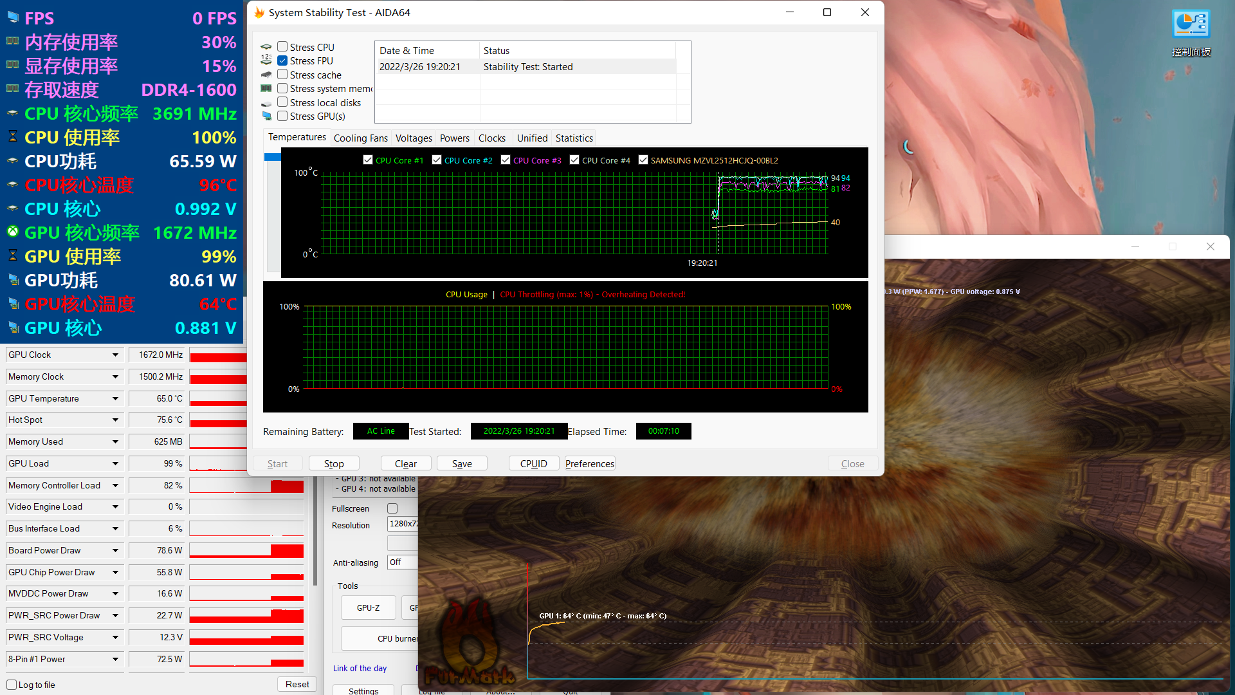Image resolution: width=1235 pixels, height=695 pixels.
Task: Enable the Stress system memory checkbox
Action: (282, 88)
